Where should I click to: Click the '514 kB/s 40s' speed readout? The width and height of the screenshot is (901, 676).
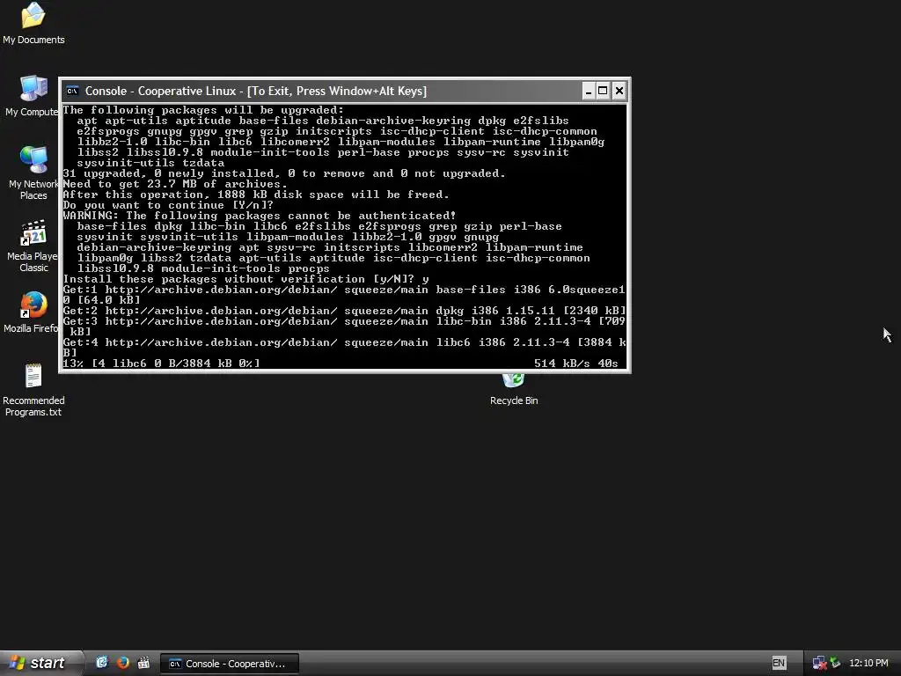(575, 364)
